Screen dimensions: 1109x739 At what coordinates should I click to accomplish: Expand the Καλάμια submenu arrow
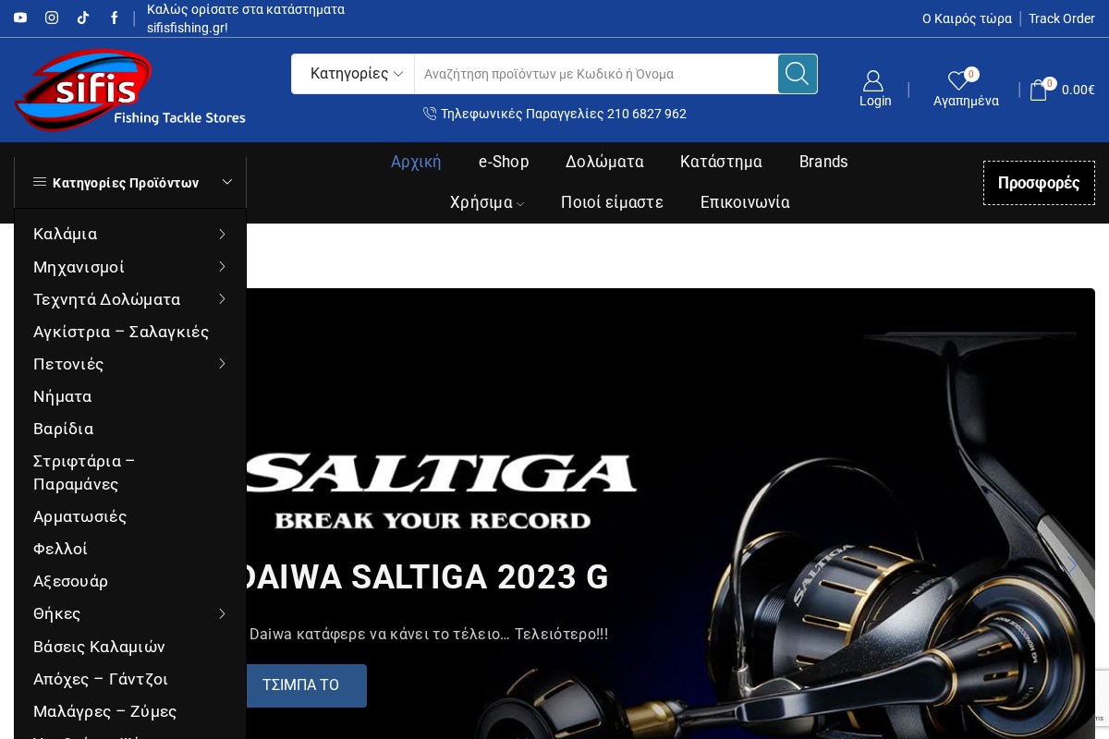(222, 234)
